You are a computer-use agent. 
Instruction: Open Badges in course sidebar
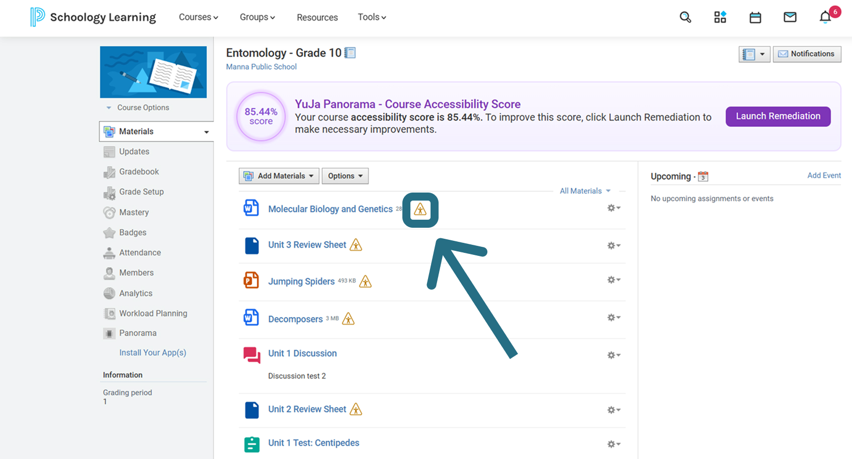pyautogui.click(x=133, y=232)
